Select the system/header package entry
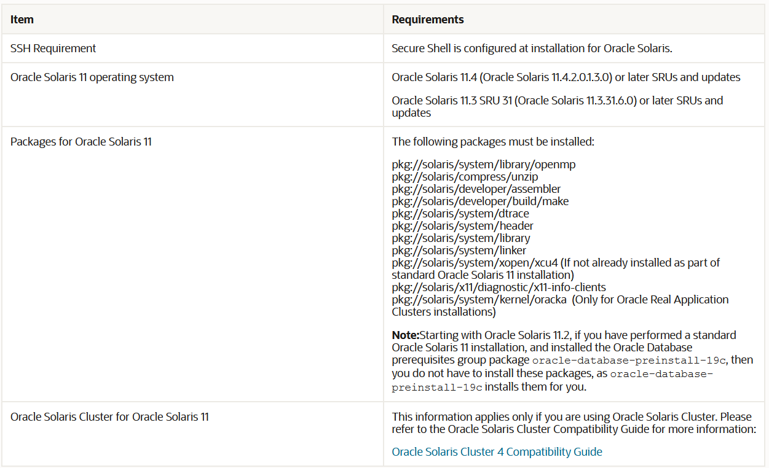The width and height of the screenshot is (769, 468). 462,225
